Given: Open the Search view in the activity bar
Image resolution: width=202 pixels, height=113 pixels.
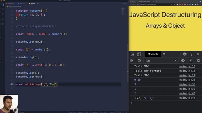Looking at the screenshot, I should pyautogui.click(x=3, y=9).
